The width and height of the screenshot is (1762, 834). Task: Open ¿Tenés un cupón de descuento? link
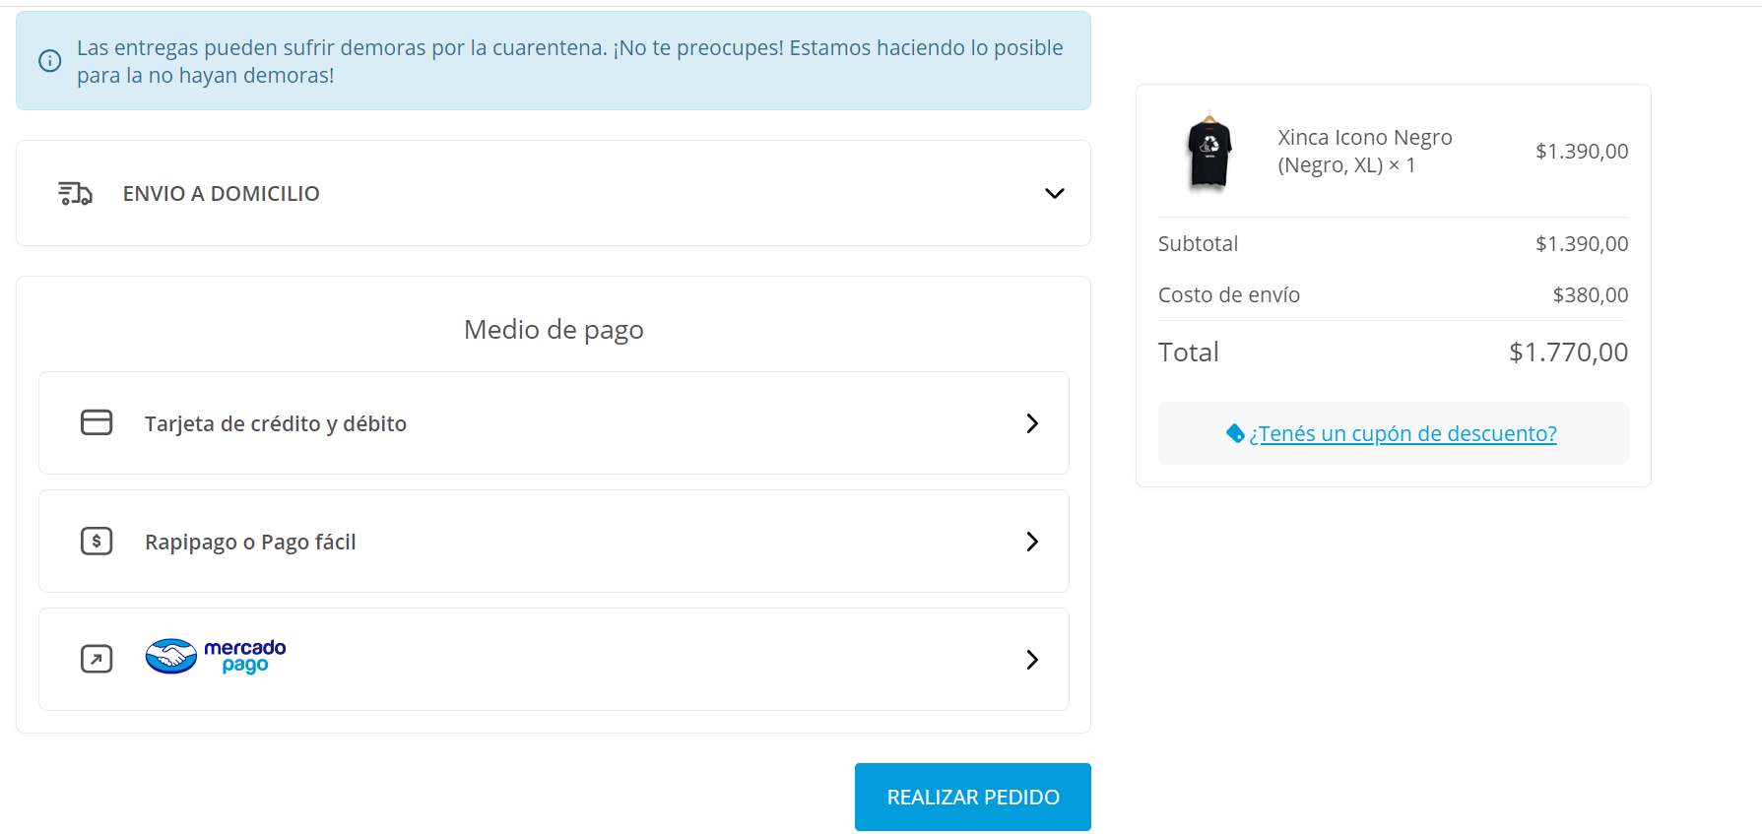[x=1403, y=433]
